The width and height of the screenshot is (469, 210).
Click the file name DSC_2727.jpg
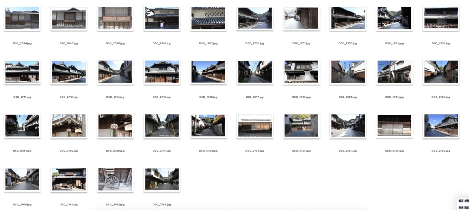(162, 151)
